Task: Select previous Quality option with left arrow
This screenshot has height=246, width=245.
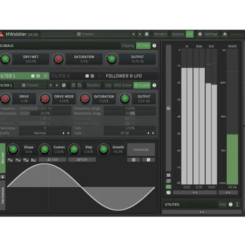Action: [63, 133]
